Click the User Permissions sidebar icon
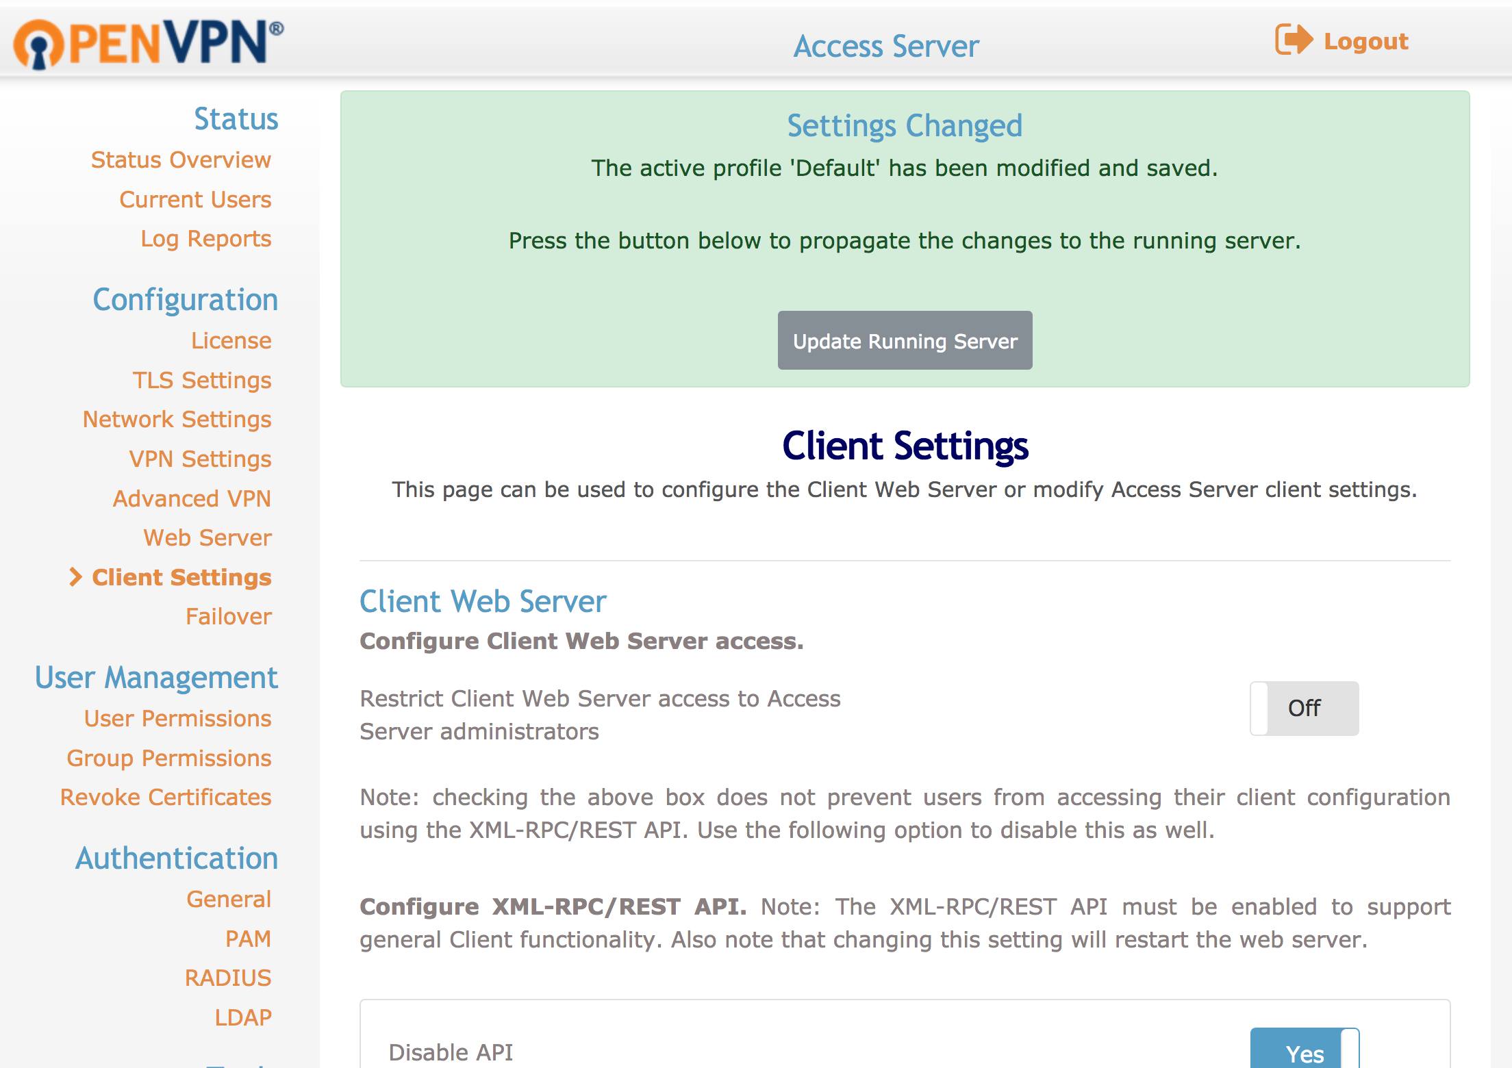The height and width of the screenshot is (1068, 1512). point(177,717)
